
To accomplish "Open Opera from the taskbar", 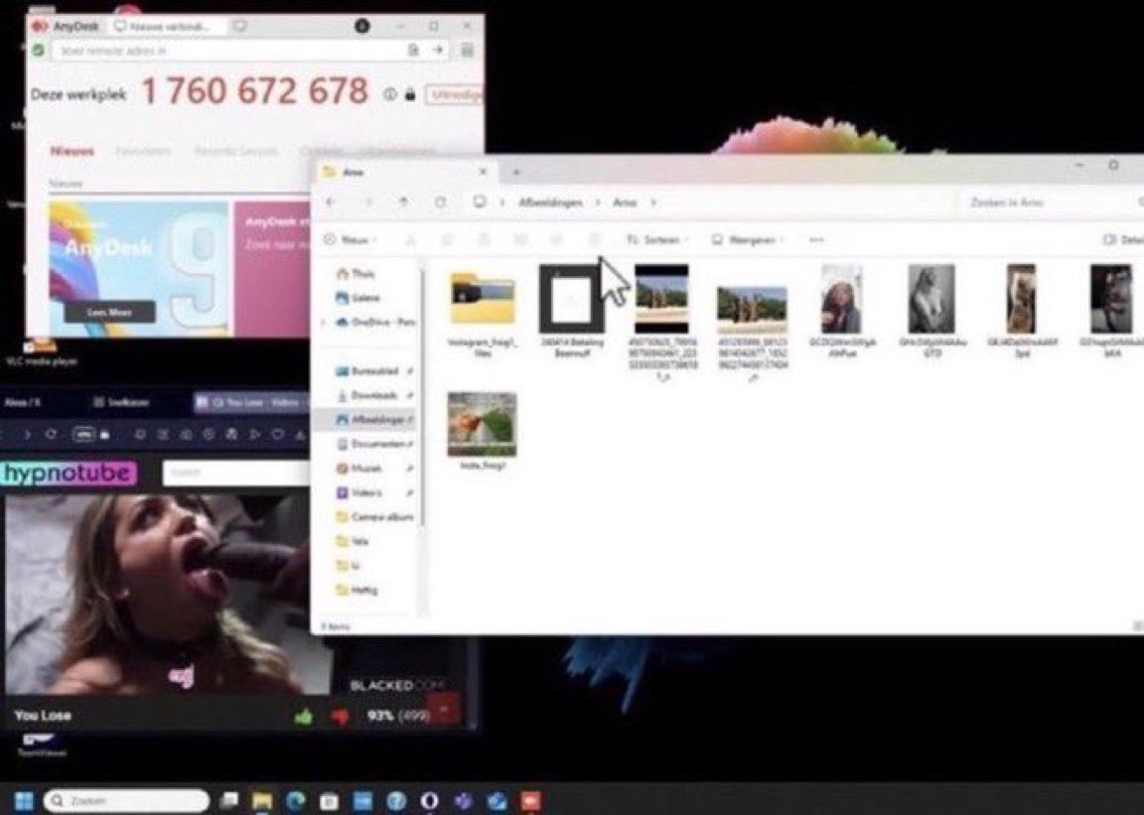I will pos(430,801).
